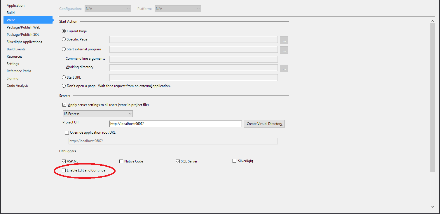
Task: Choose Start external program option
Action: point(64,49)
